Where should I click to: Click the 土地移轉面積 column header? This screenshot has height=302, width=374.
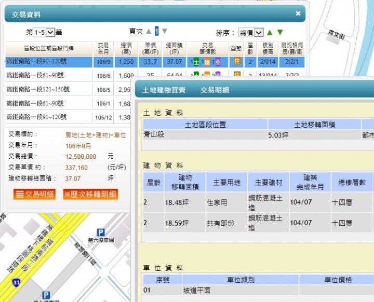click(314, 125)
